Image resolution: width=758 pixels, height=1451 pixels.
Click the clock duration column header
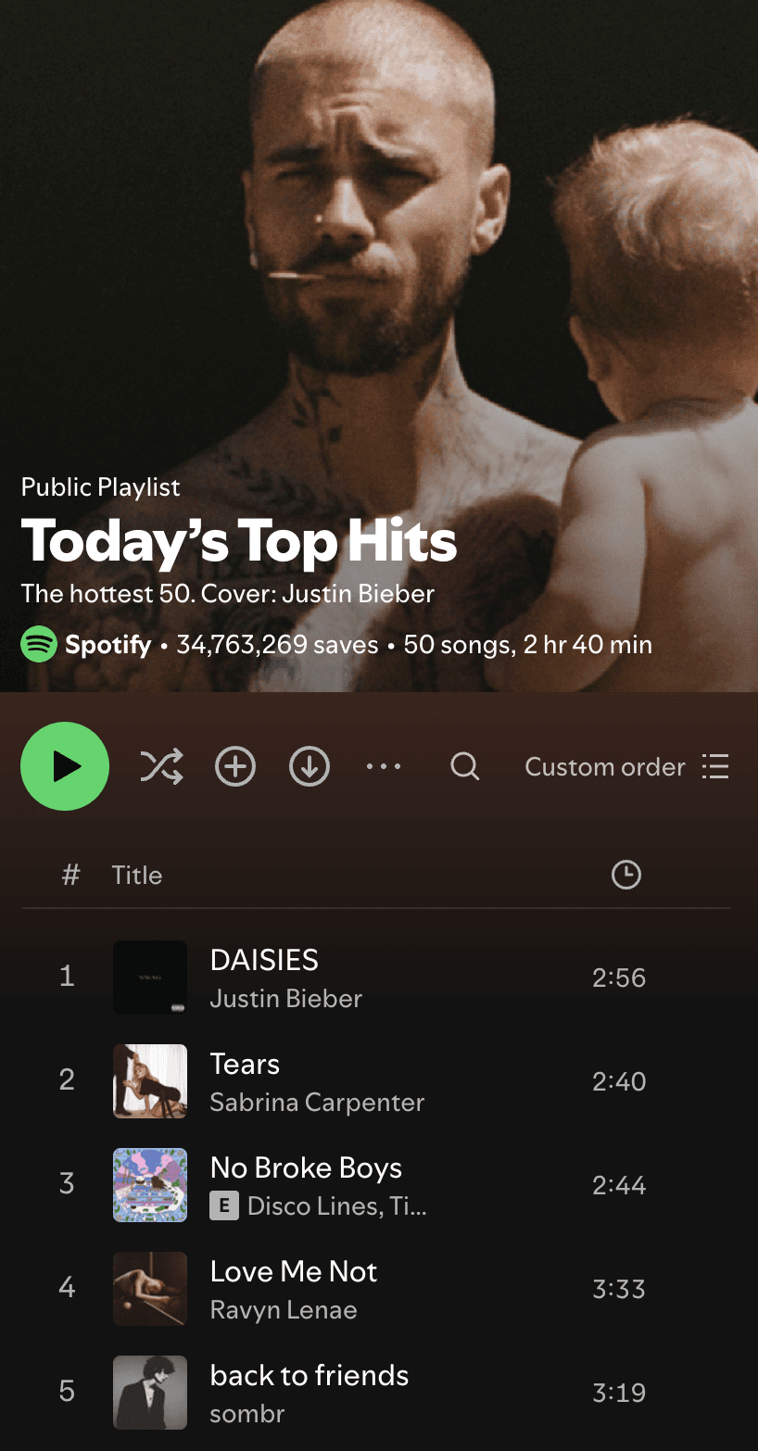click(626, 875)
